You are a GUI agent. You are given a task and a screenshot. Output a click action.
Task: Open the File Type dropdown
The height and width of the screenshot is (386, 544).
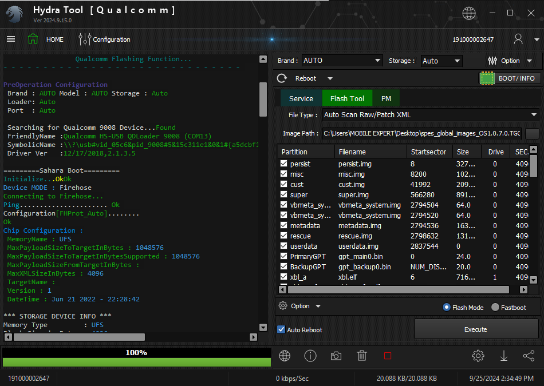tap(431, 115)
